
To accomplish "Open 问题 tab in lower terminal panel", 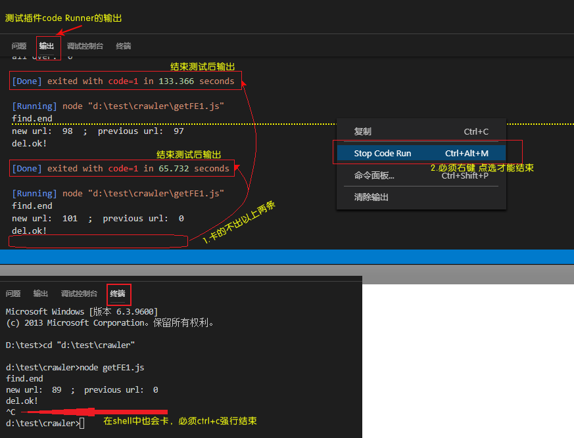I will [x=13, y=294].
